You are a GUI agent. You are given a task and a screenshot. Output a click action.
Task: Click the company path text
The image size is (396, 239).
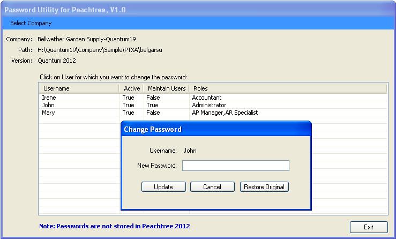[x=100, y=50]
